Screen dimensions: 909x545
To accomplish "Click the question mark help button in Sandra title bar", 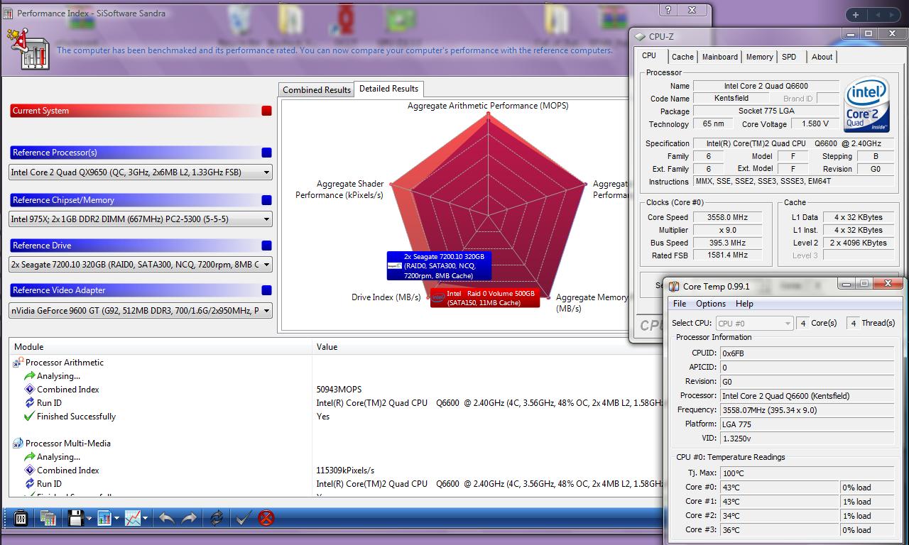I will 668,10.
